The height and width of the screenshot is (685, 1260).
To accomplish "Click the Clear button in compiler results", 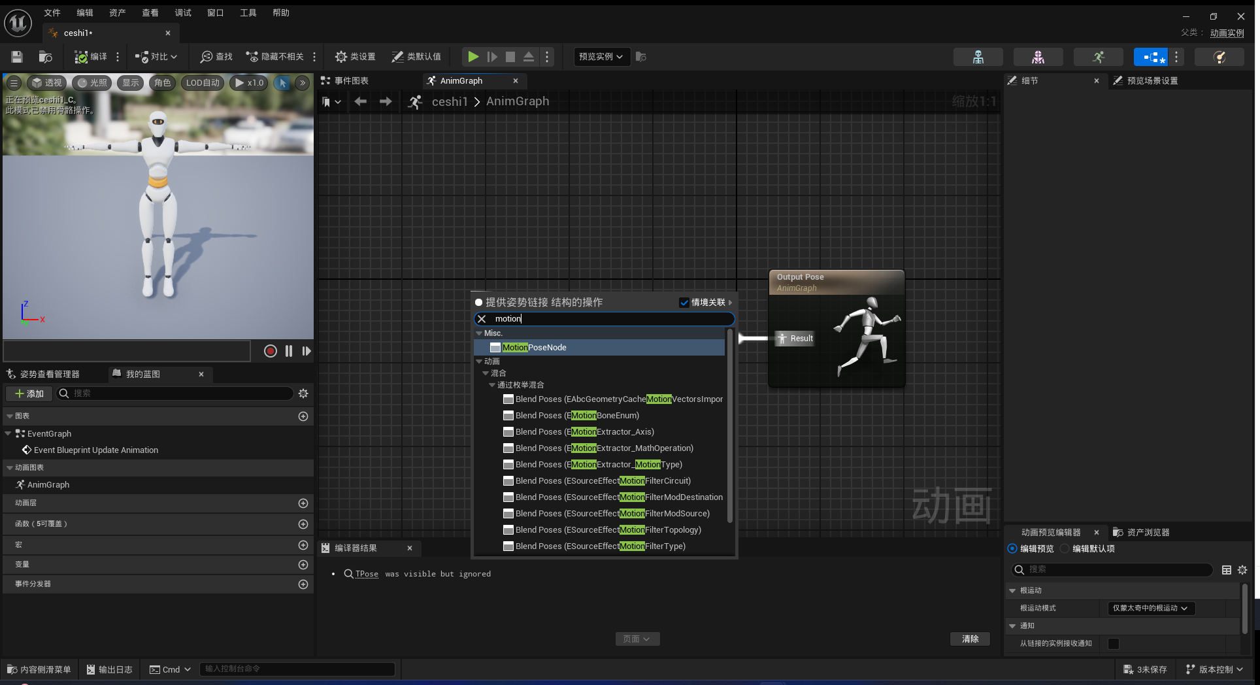I will [970, 639].
